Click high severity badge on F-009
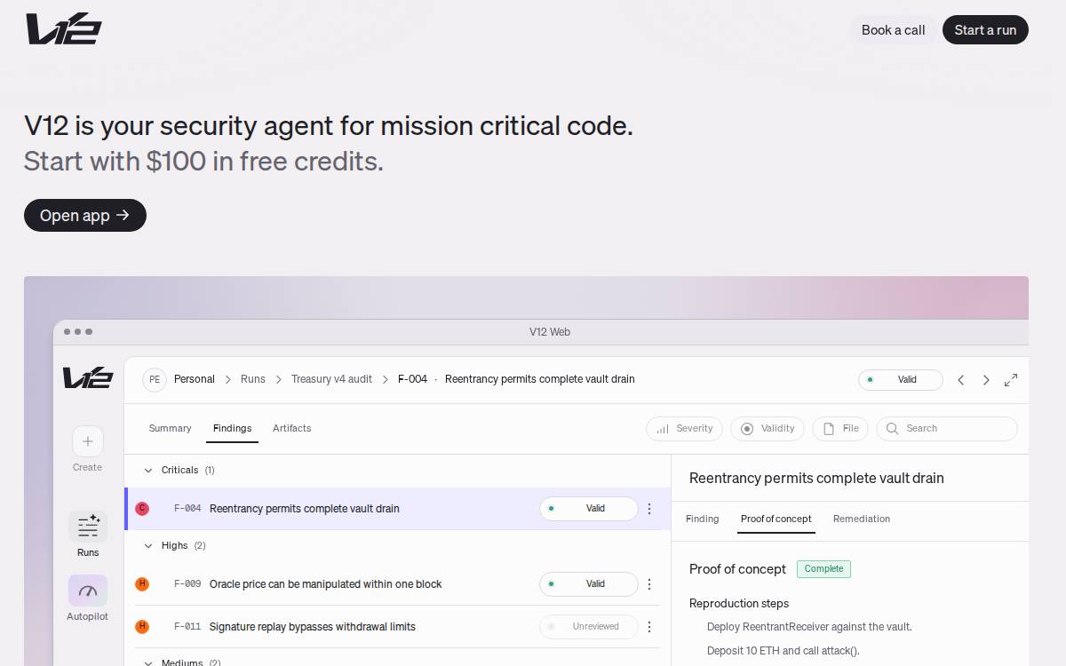Screen dimensions: 1066x666 tap(142, 584)
